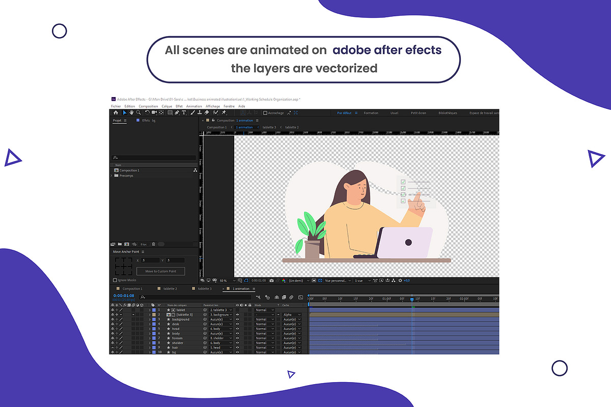Expand the Precomps folder
The height and width of the screenshot is (407, 611).
[x=112, y=176]
